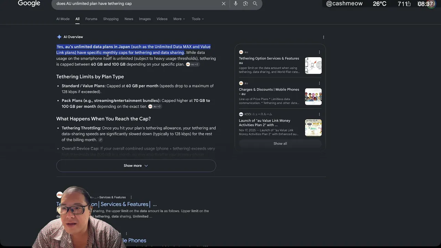Open three-dot menu for KDDI newsroom card

click(x=319, y=114)
